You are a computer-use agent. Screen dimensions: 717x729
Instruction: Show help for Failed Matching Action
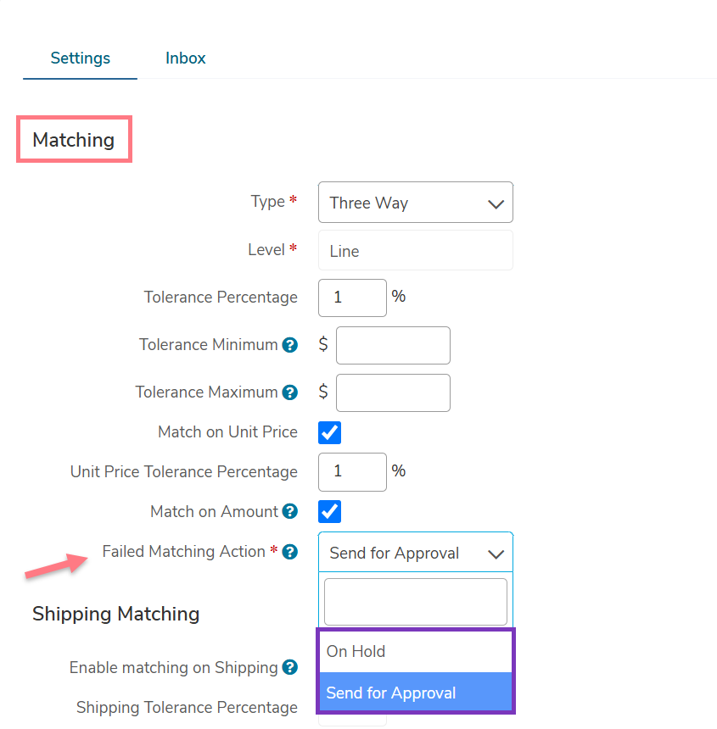290,552
